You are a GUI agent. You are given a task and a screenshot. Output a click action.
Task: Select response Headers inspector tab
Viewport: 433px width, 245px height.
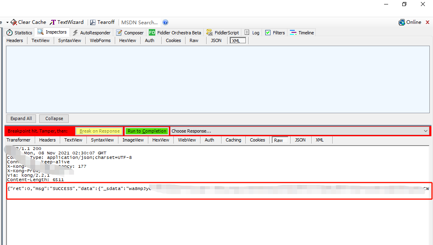pos(47,140)
